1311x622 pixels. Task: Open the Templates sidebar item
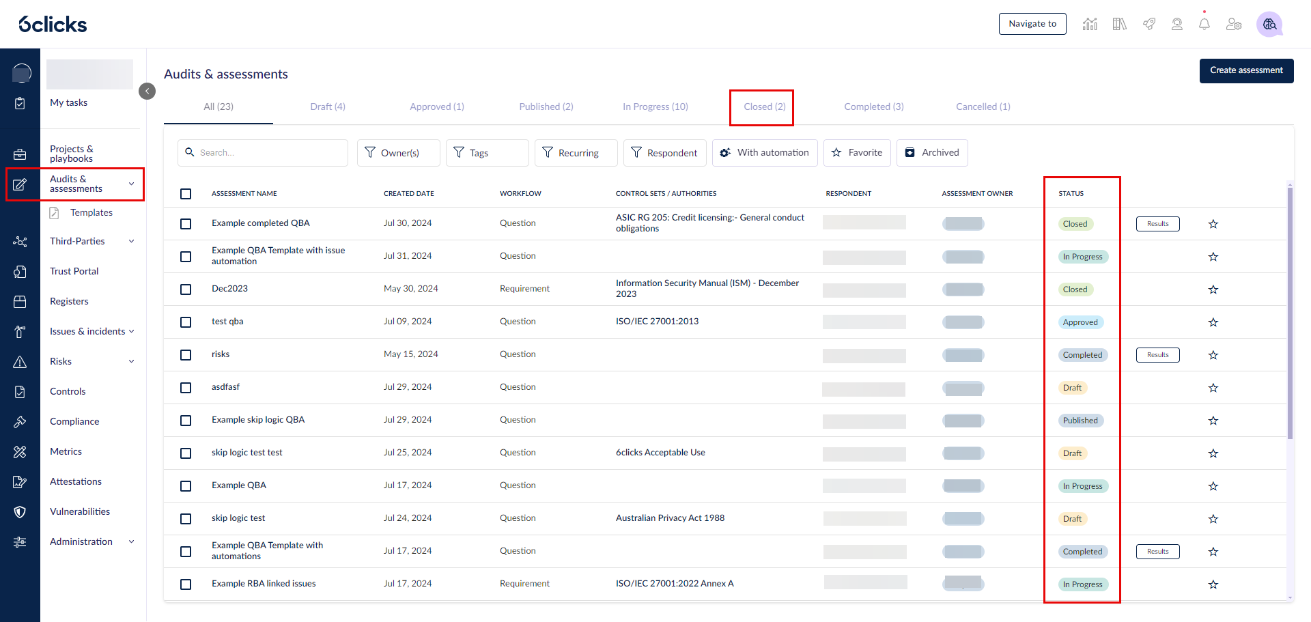coord(91,213)
